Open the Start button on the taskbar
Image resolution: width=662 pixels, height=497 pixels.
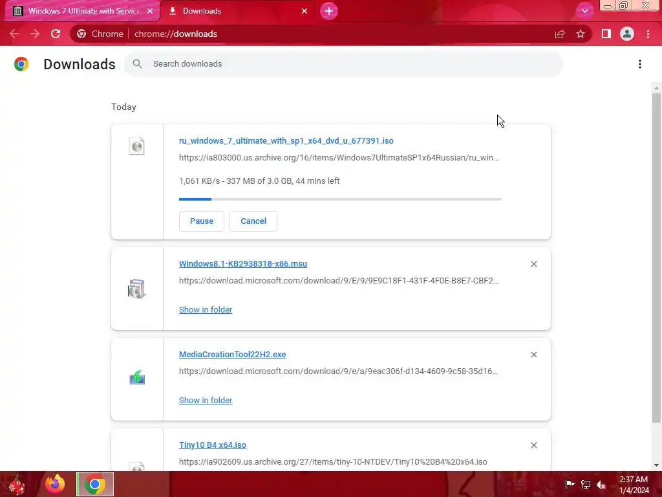click(17, 485)
